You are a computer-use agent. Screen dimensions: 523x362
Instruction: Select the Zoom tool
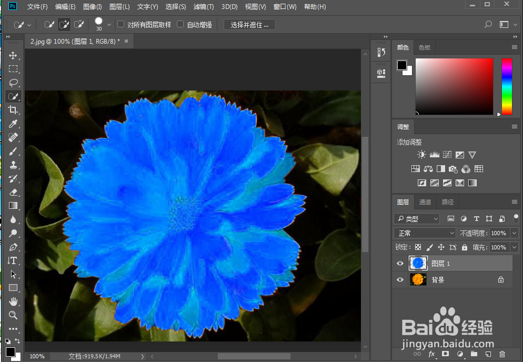13,315
